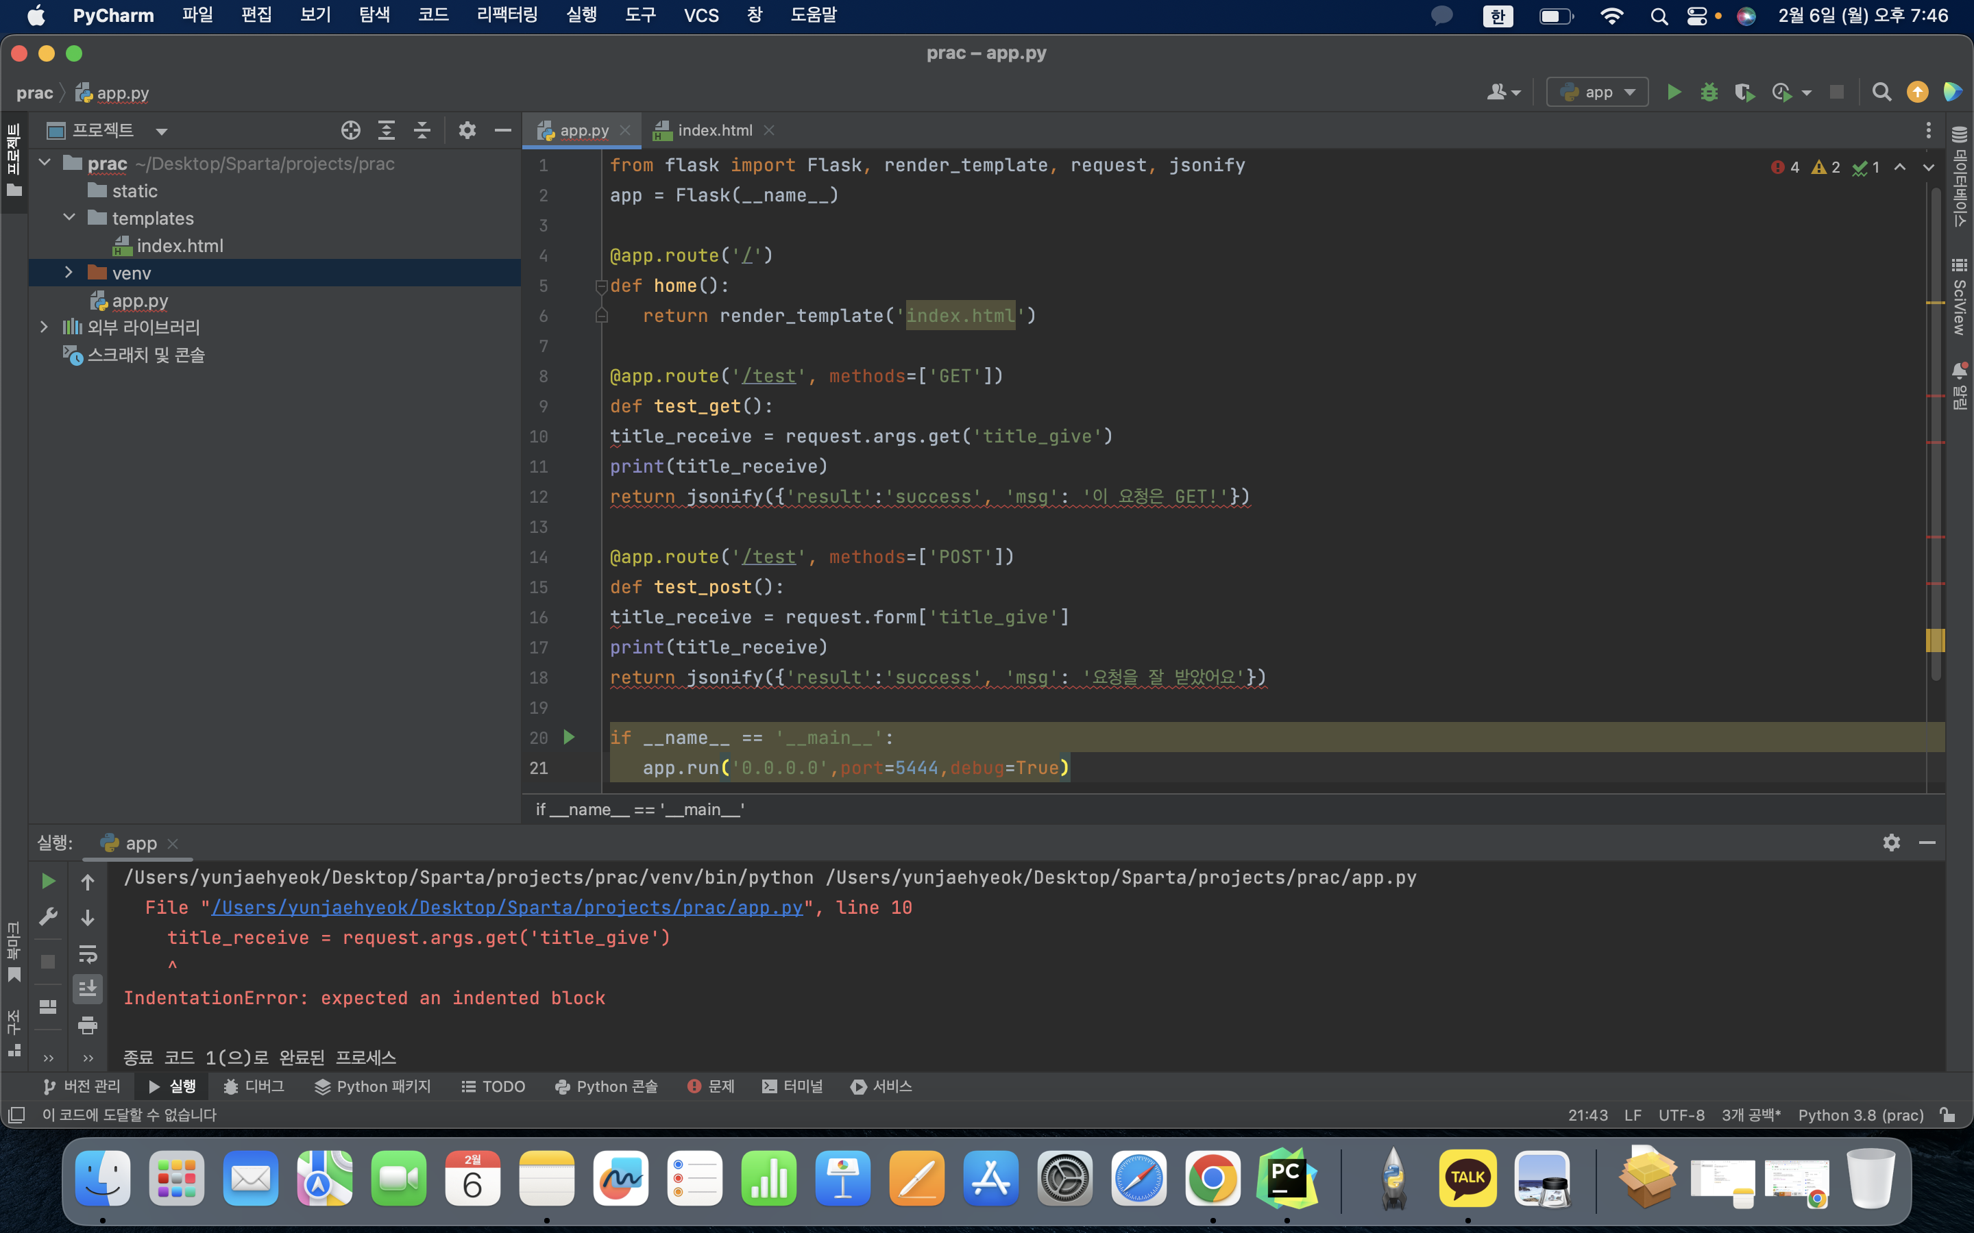Open the app run configuration dropdown
1974x1233 pixels.
1597,92
